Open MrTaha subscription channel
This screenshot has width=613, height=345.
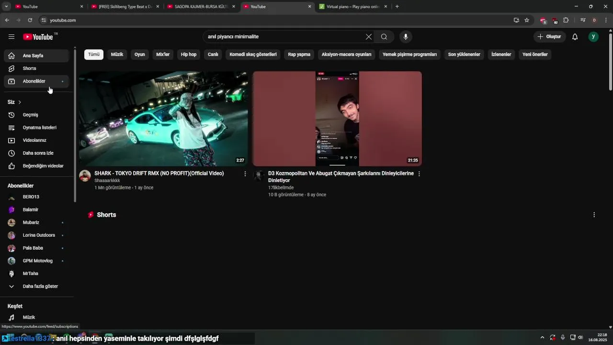pyautogui.click(x=36, y=274)
